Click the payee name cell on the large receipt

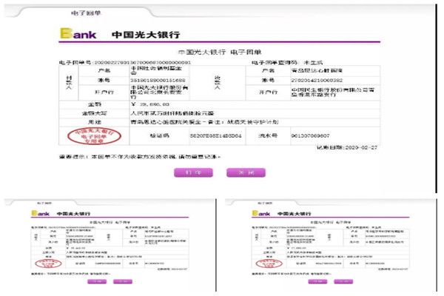(x=317, y=70)
